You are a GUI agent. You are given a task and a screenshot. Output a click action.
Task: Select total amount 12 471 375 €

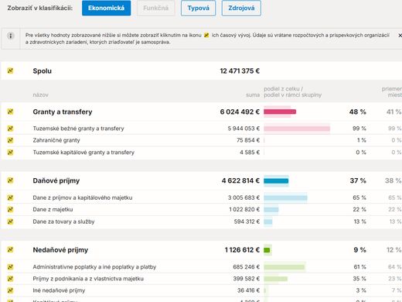[x=240, y=70]
